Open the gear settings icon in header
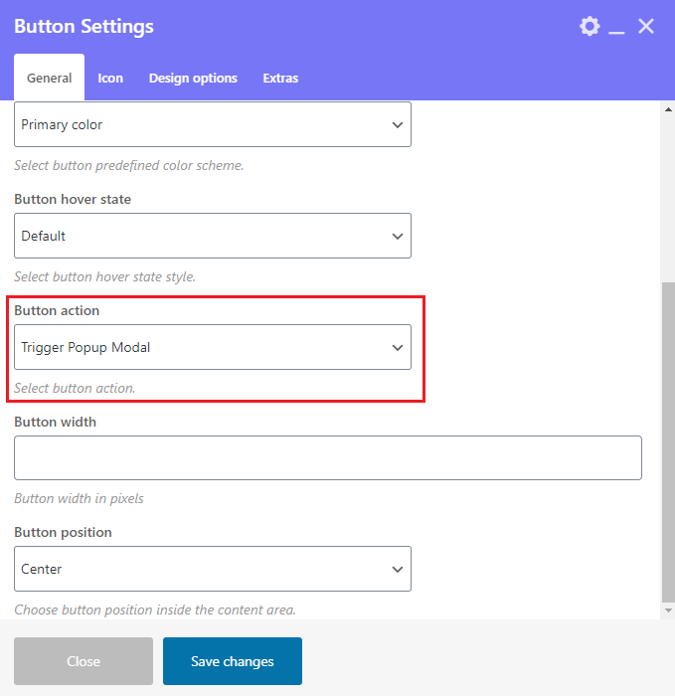 (x=590, y=27)
